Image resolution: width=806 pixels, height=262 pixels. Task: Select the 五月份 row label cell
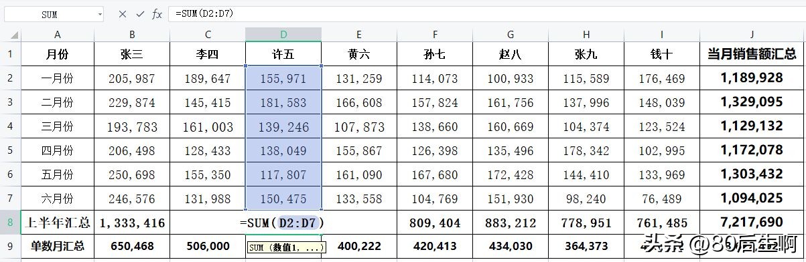58,174
